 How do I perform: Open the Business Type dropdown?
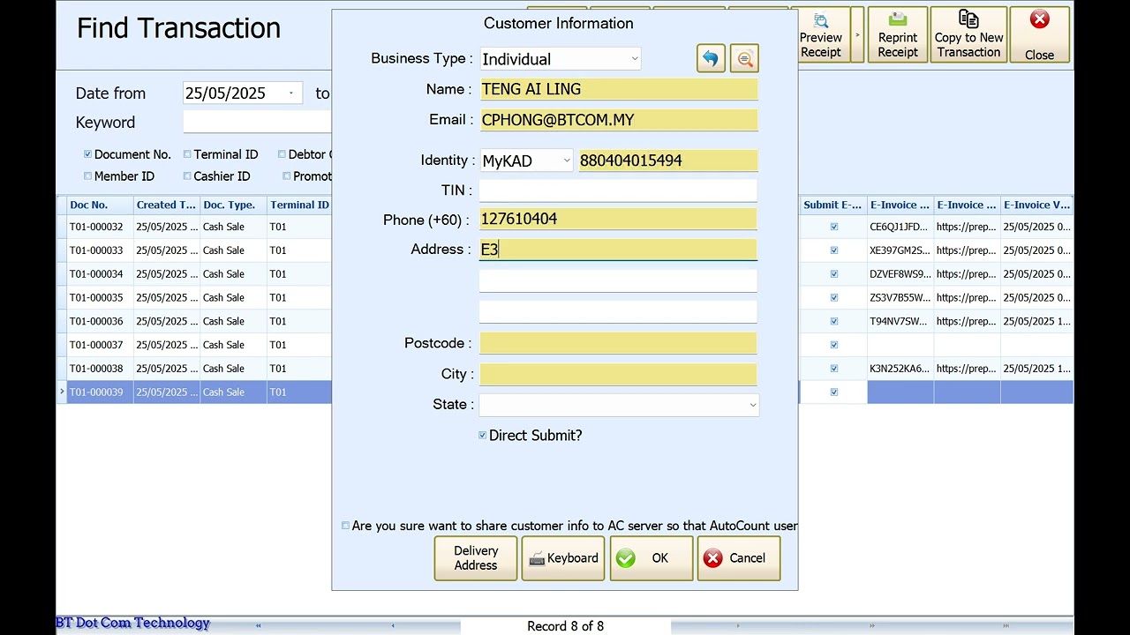point(634,59)
